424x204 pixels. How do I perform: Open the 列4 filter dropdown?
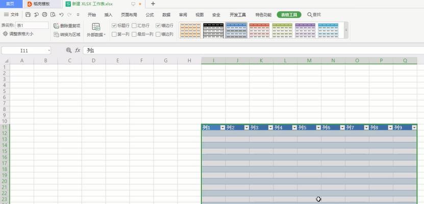[x=294, y=128]
